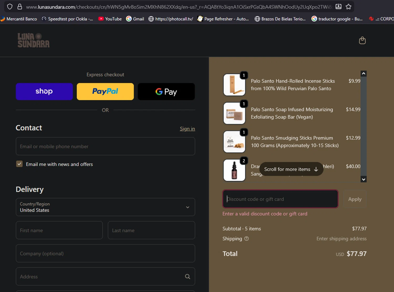
Task: Click the Sign in link
Action: 187,129
